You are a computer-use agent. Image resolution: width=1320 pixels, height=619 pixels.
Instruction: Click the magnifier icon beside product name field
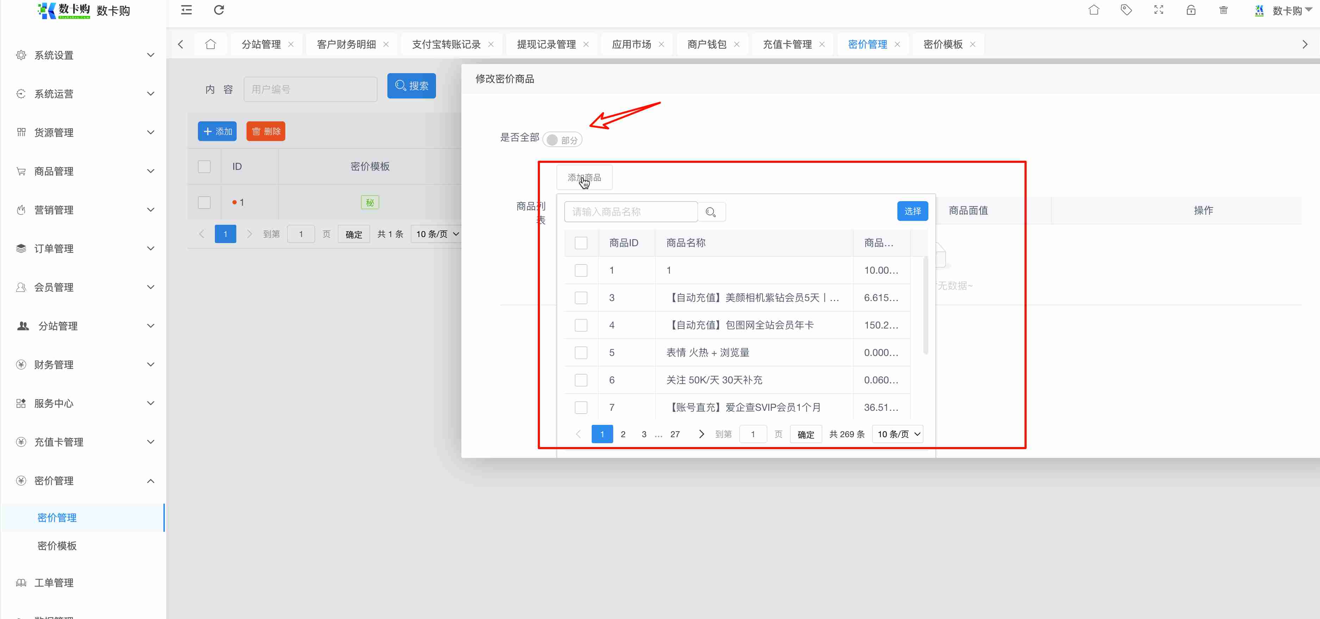point(711,212)
